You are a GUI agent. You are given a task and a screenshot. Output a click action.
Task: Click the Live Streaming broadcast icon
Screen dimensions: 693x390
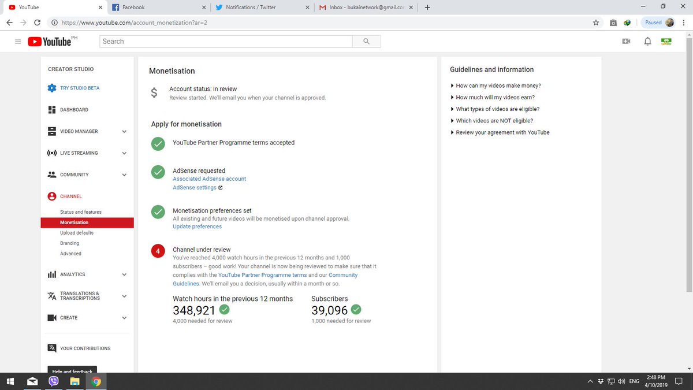pos(52,153)
